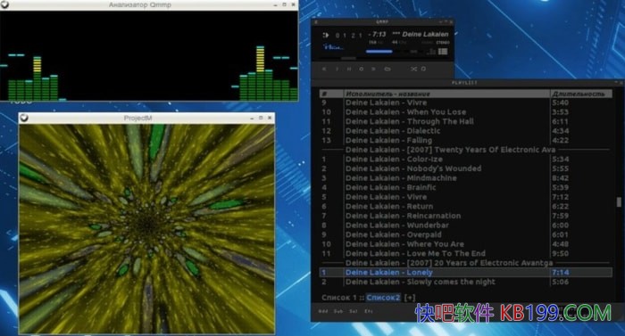Viewport: 625px width, 336px height.
Task: Open window menu icon of Анализатор Qmmp
Action: point(4,4)
